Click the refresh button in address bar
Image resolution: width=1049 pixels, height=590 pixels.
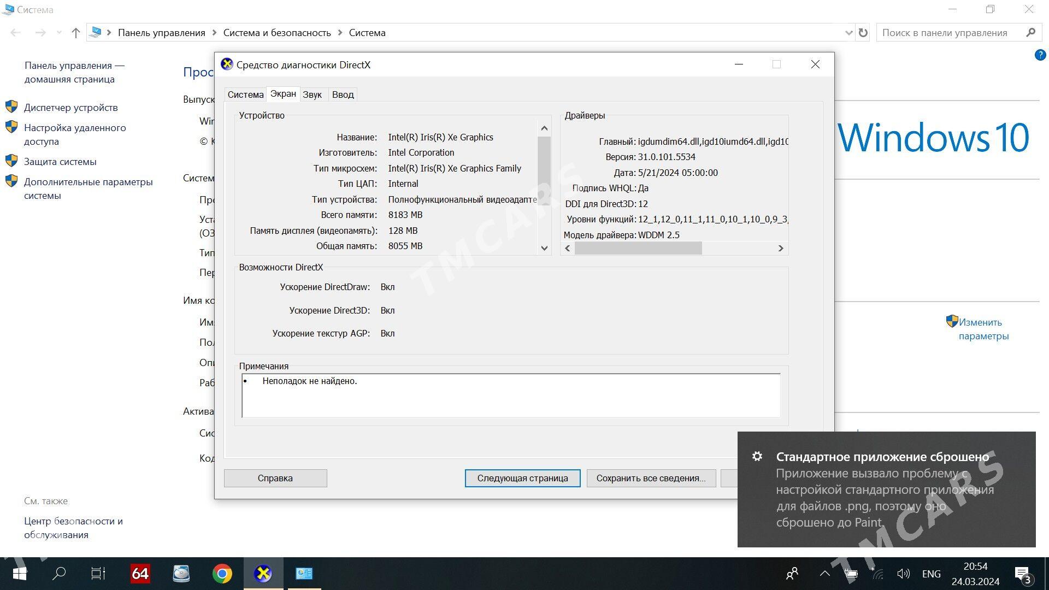pyautogui.click(x=863, y=33)
